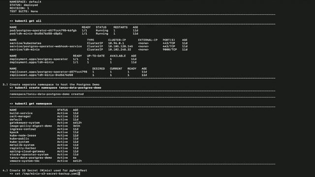
Task: Select the cert-manager namespace name
Action: (20, 117)
